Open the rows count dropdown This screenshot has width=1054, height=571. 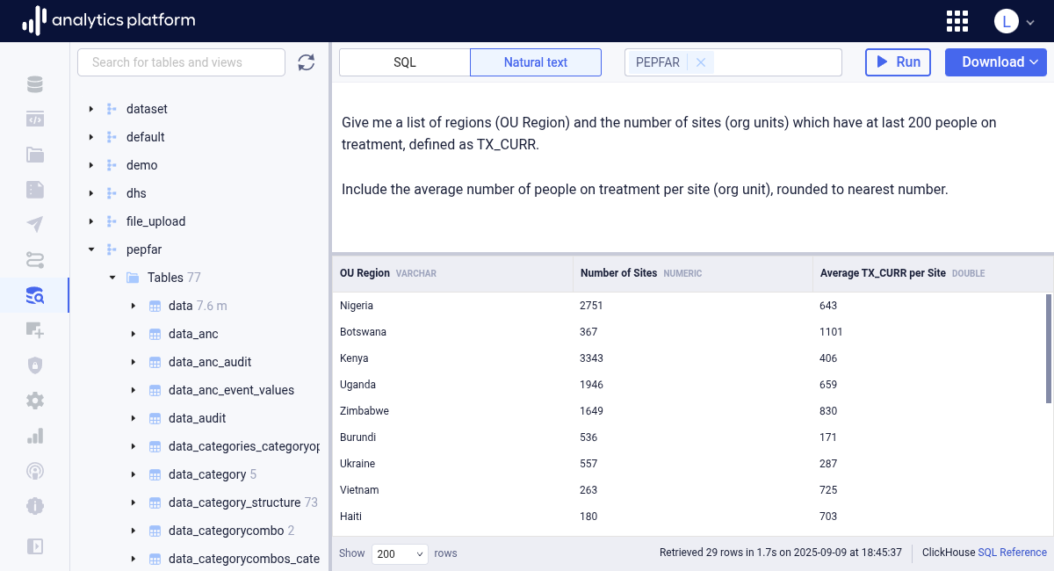(x=400, y=553)
